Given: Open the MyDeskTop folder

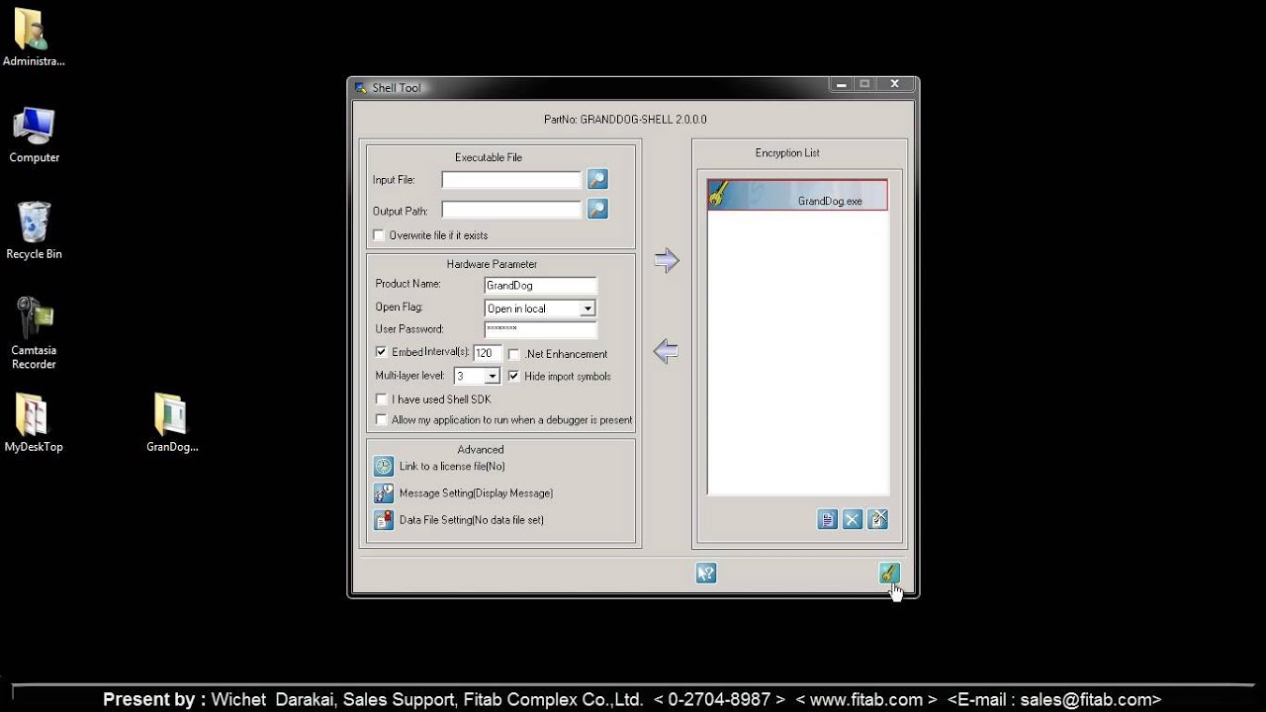Looking at the screenshot, I should click(x=34, y=423).
